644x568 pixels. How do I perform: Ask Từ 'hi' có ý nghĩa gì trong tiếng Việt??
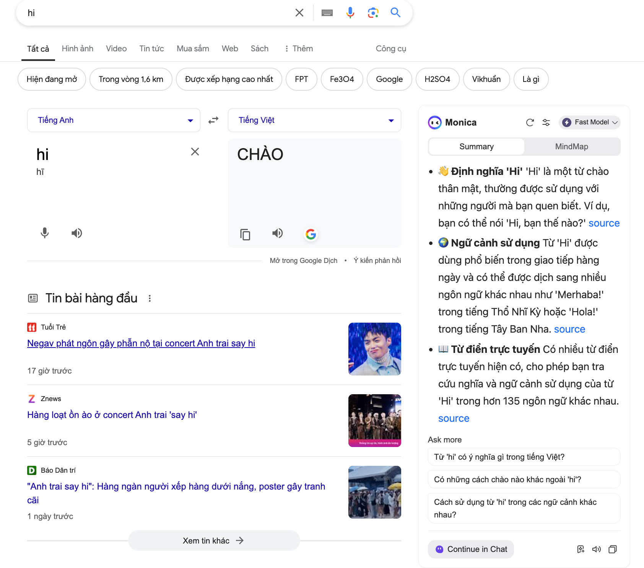[x=524, y=457]
